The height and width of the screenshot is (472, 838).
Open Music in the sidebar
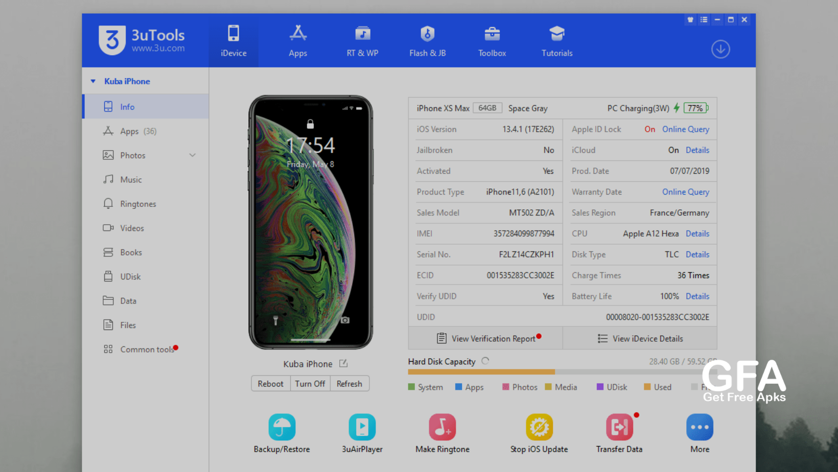146,180
